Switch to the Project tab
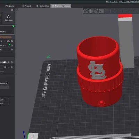Image resolution: width=139 pixels, height=139 pixels. pos(26,6)
